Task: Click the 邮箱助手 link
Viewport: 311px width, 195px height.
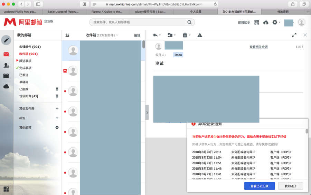Action: pyautogui.click(x=244, y=22)
